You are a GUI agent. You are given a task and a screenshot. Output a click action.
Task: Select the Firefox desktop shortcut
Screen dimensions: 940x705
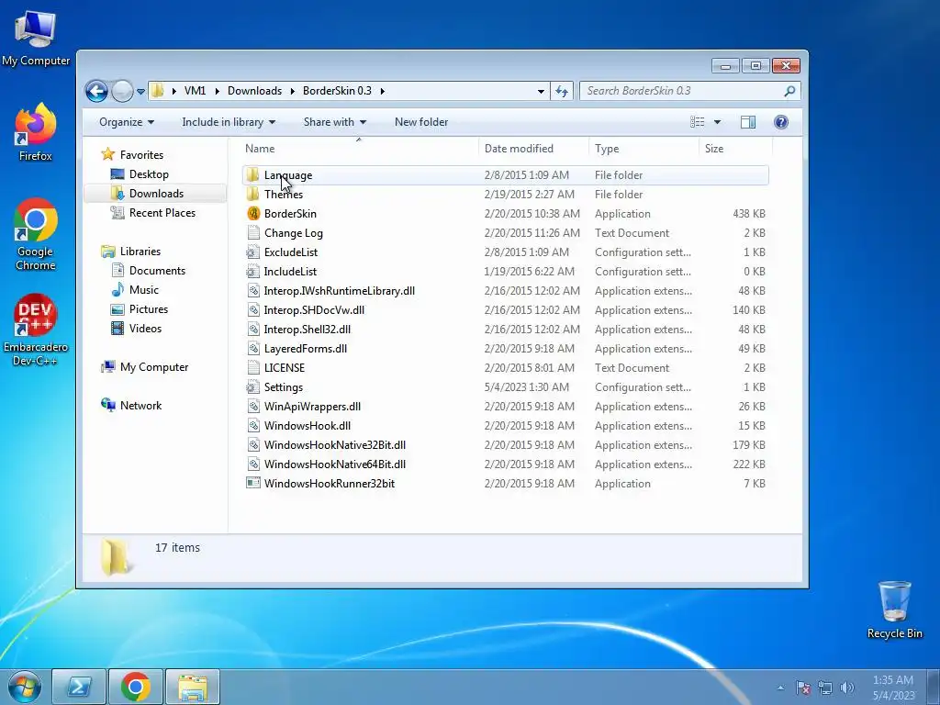tap(36, 132)
